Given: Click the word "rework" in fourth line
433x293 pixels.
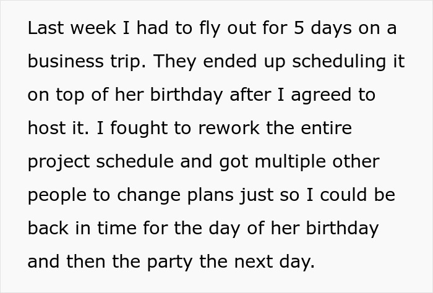Looking at the screenshot, I should point(229,128).
